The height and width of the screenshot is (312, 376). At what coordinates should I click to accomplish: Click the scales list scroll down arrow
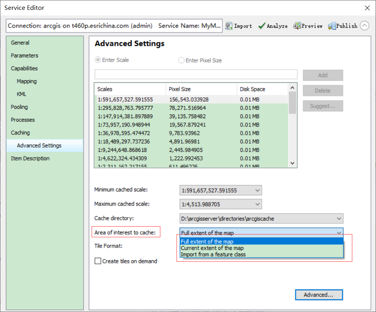(x=292, y=163)
